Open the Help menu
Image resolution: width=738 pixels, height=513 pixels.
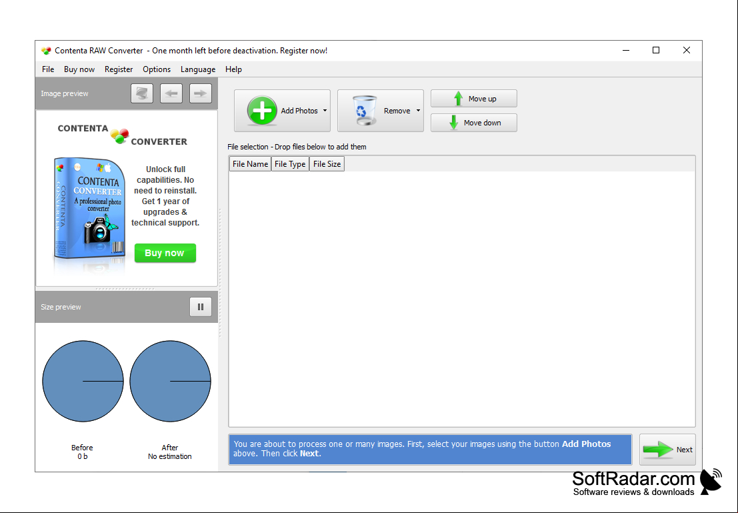click(x=233, y=69)
